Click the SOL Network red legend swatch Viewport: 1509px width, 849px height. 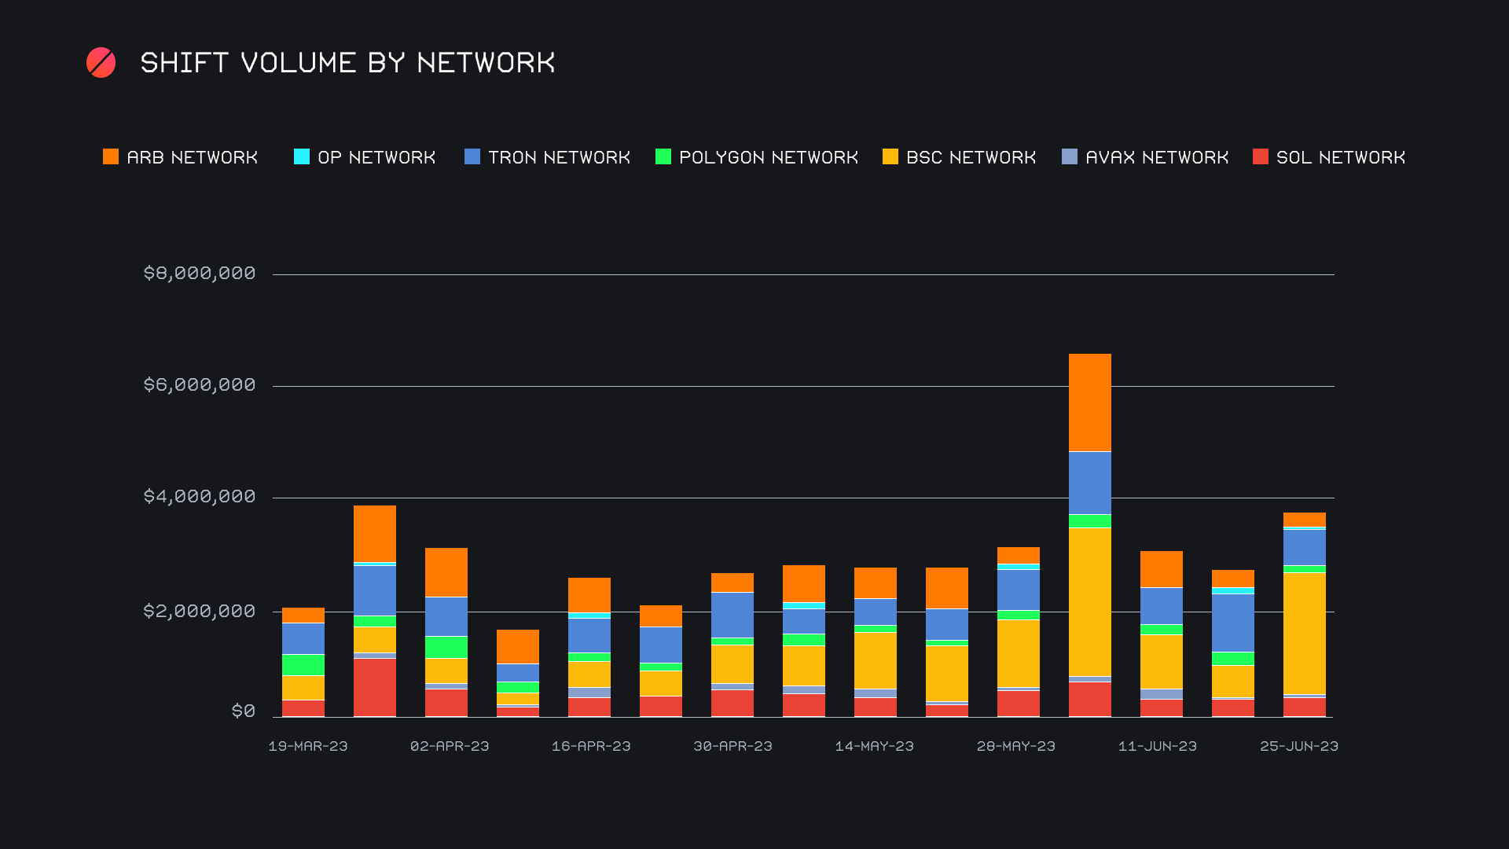click(x=1261, y=157)
